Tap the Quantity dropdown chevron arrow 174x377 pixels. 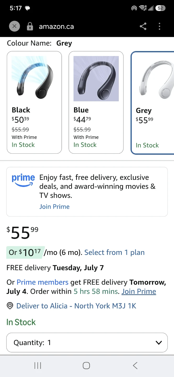[x=159, y=343]
